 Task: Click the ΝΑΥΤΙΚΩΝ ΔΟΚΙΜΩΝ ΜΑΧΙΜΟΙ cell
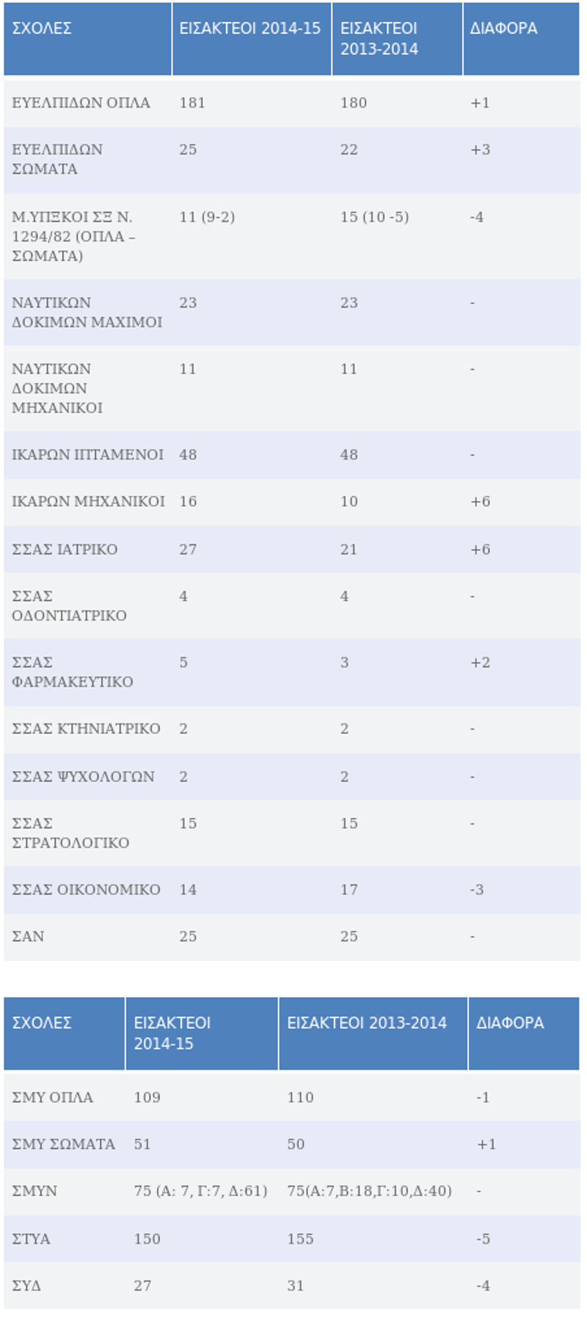87,313
